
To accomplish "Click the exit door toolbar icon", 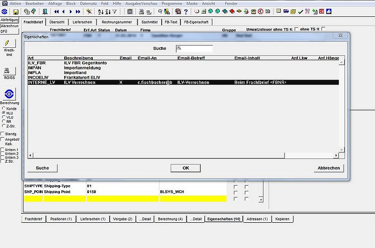I will [45, 11].
